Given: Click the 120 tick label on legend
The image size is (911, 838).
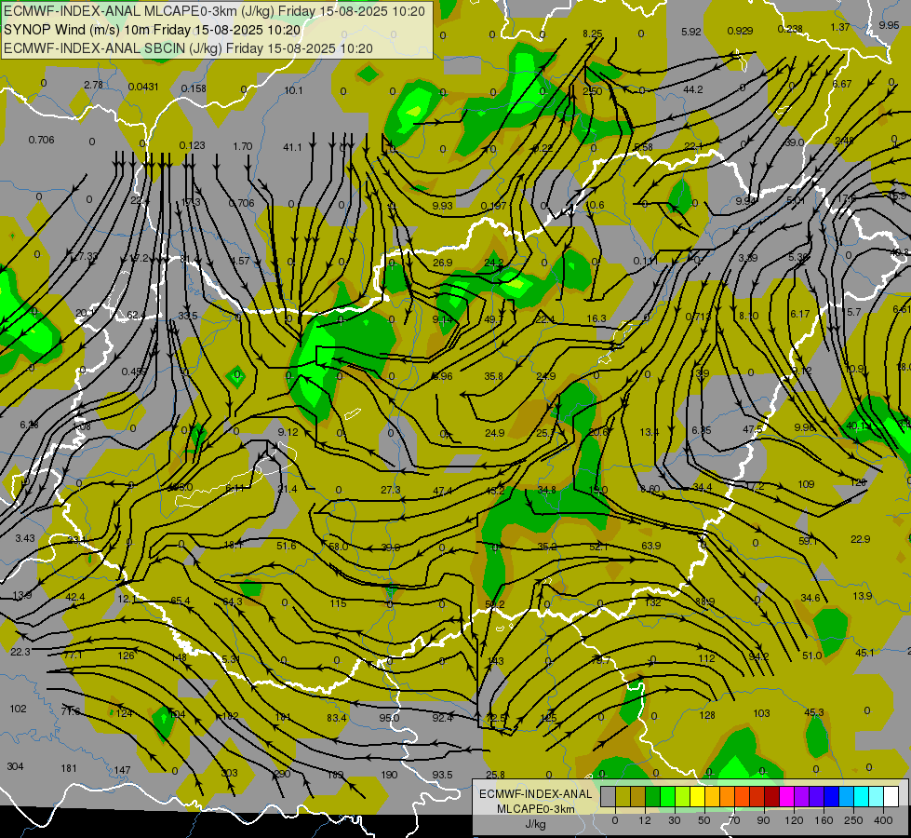Looking at the screenshot, I should pyautogui.click(x=794, y=820).
